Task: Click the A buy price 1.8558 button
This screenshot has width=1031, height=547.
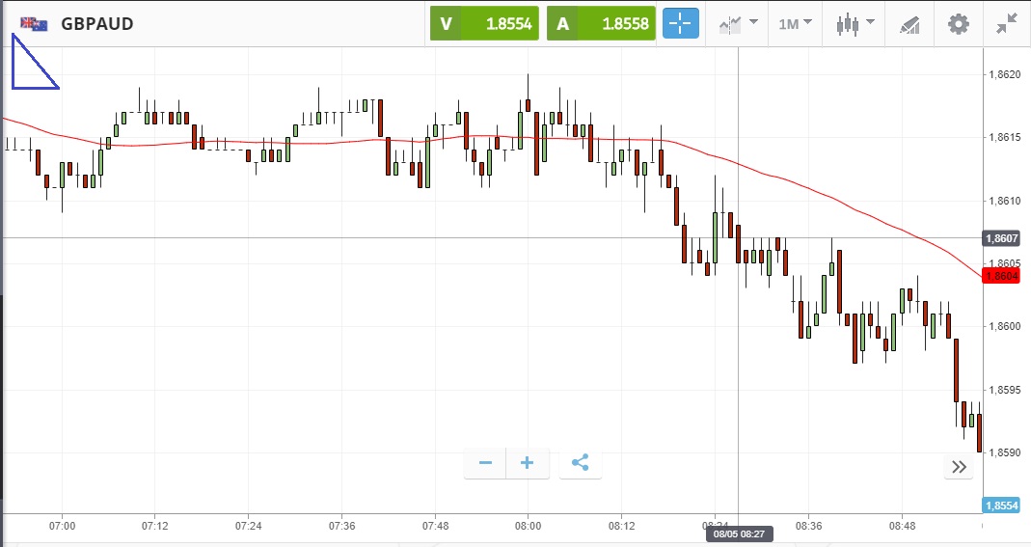Action: coord(601,24)
